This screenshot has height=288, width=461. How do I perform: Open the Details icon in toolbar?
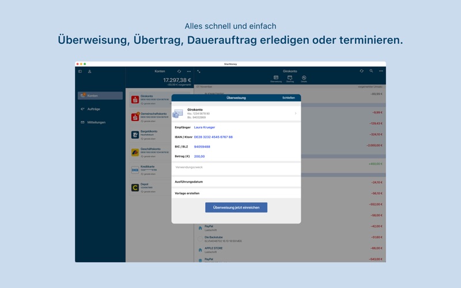pyautogui.click(x=304, y=78)
